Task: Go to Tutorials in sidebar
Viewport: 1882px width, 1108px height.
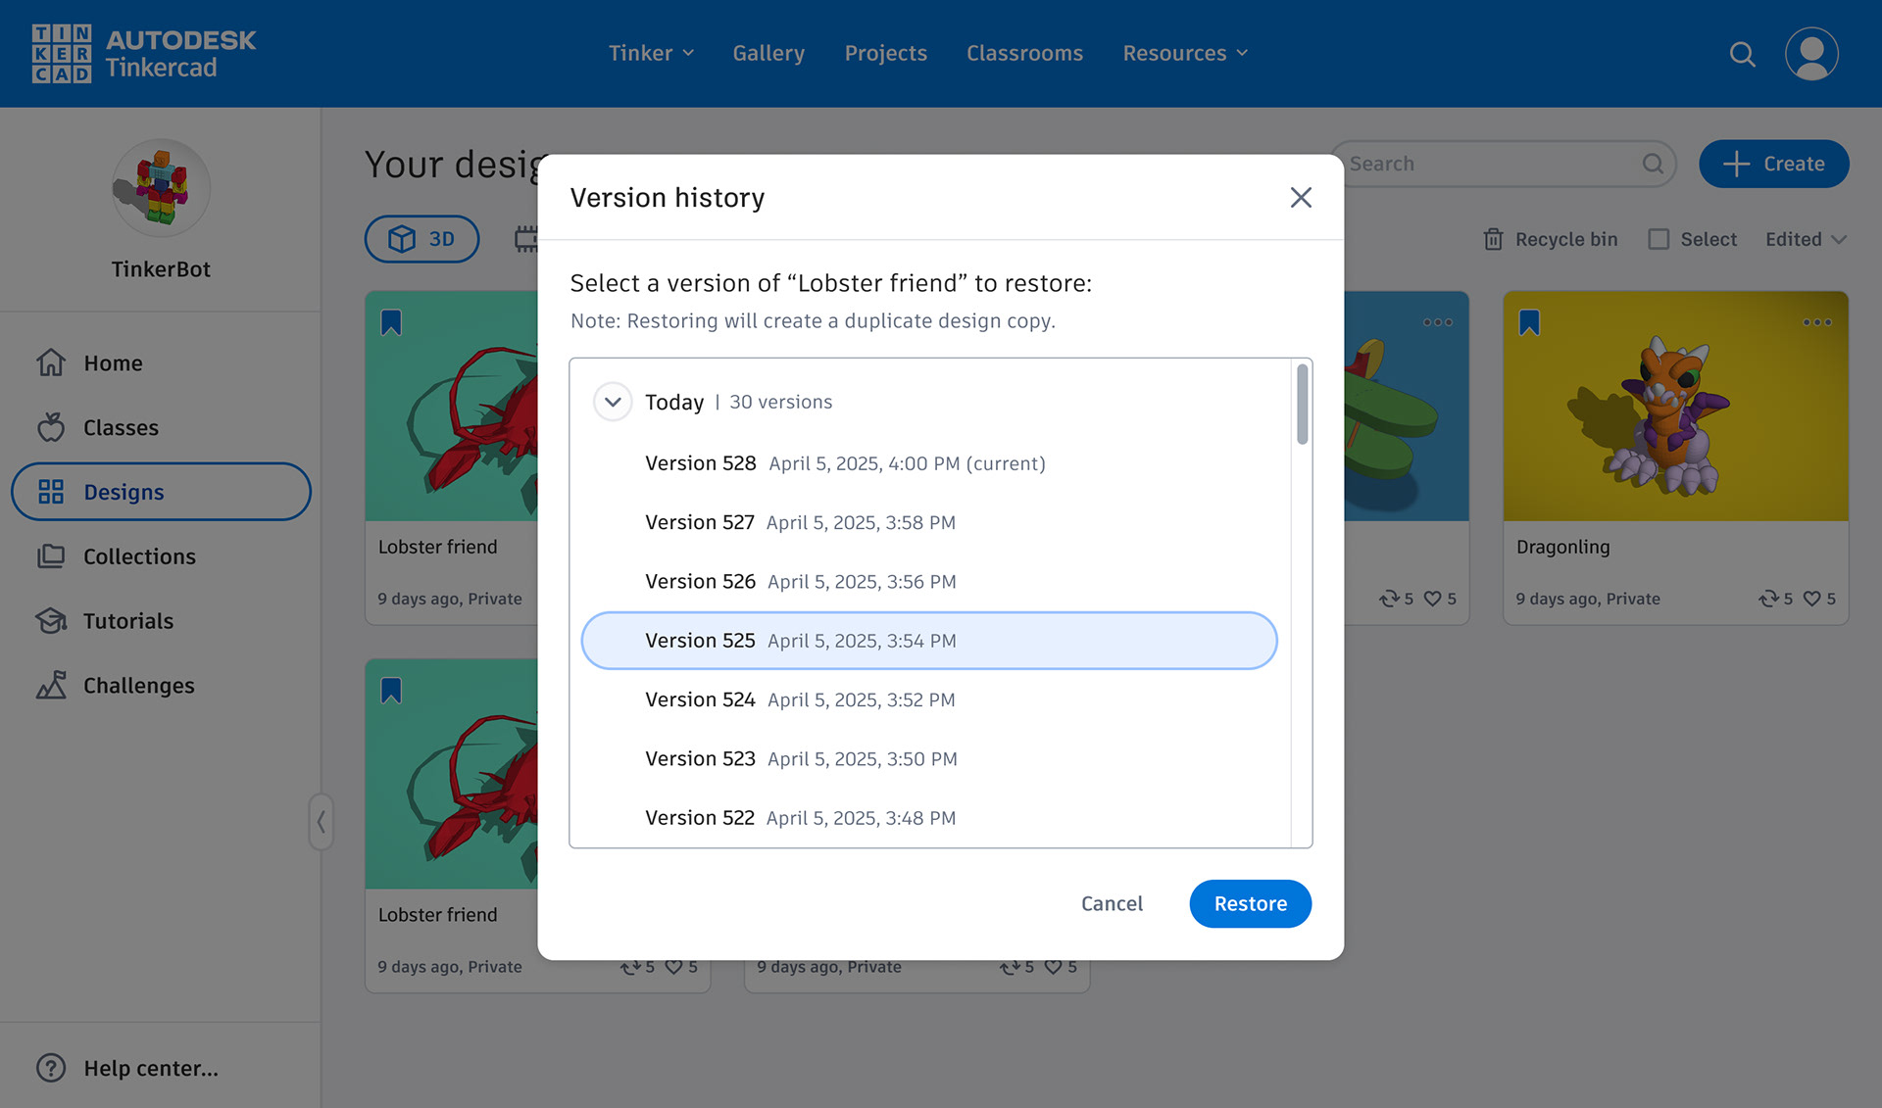Action: tap(127, 621)
